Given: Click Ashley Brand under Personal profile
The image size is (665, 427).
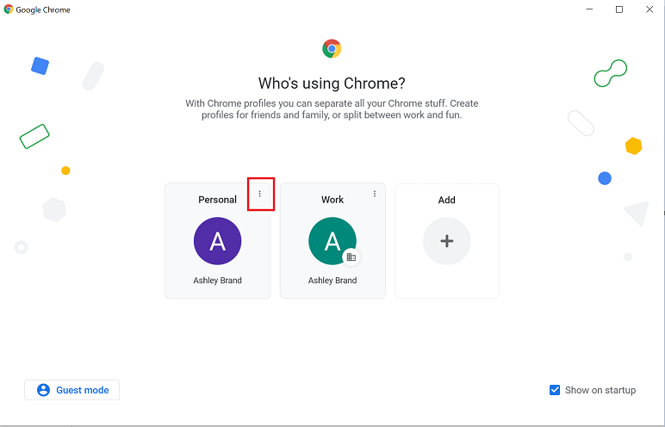Looking at the screenshot, I should click(x=218, y=281).
